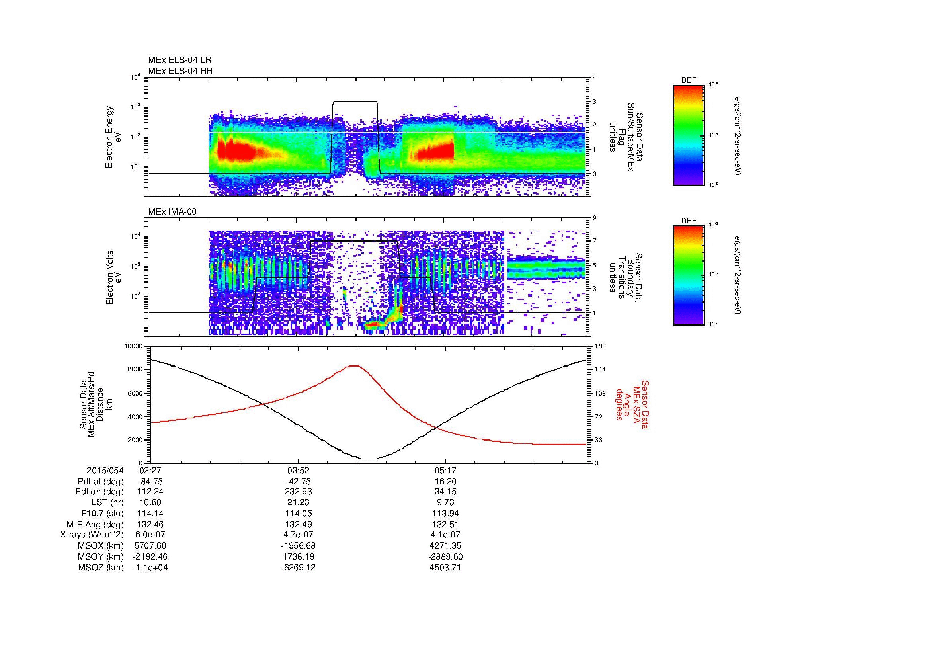Click the 02:27 time tick label
This screenshot has height=658, width=931.
click(x=150, y=470)
